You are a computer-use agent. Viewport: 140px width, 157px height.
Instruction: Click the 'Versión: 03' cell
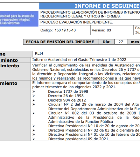pyautogui.click(x=112, y=30)
